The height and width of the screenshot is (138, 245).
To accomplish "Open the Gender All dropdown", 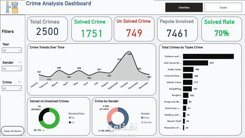I will 12,69.
